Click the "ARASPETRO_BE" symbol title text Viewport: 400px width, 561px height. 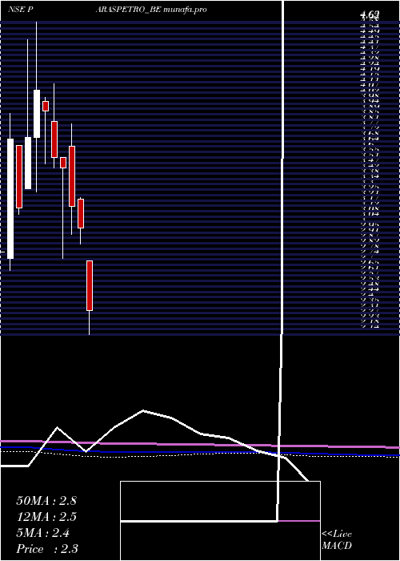[129, 10]
